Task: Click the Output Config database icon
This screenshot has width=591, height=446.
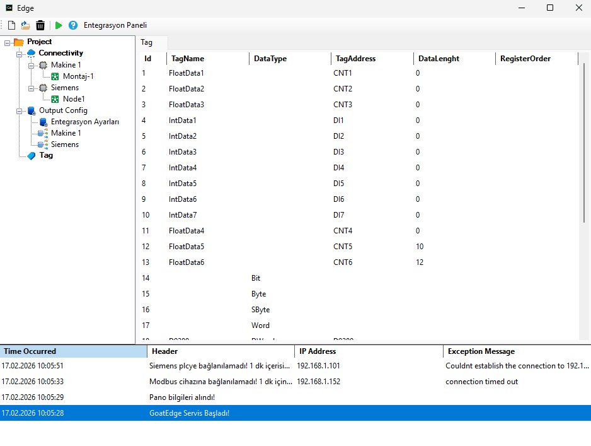Action: [31, 110]
